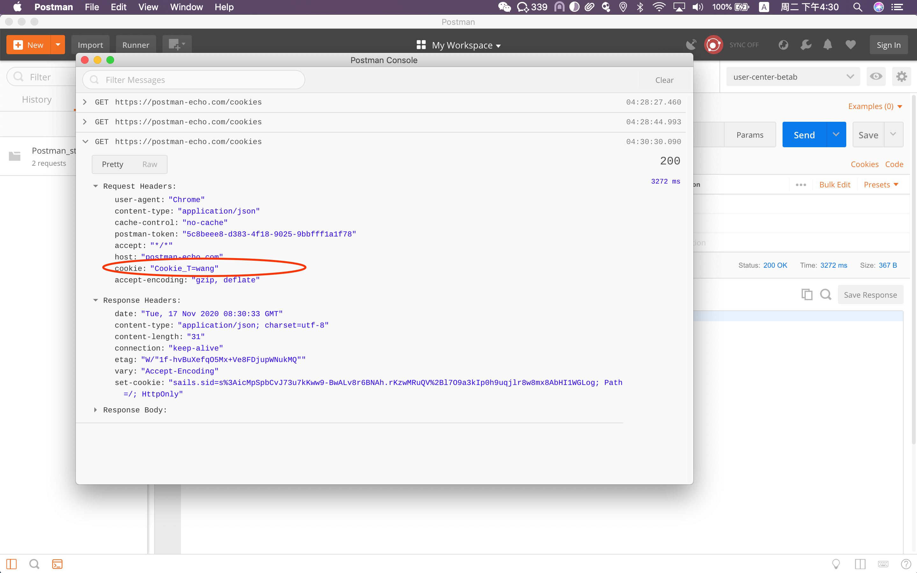Click the new window/tab icon in toolbar
This screenshot has width=917, height=573.
pyautogui.click(x=177, y=45)
